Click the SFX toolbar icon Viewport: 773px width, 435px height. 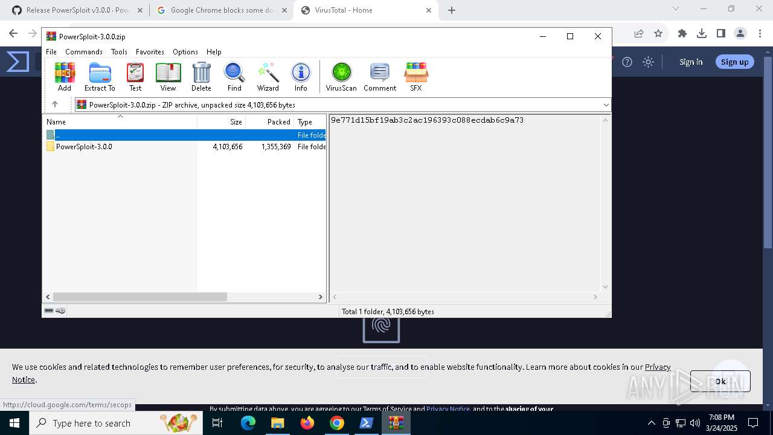click(416, 77)
